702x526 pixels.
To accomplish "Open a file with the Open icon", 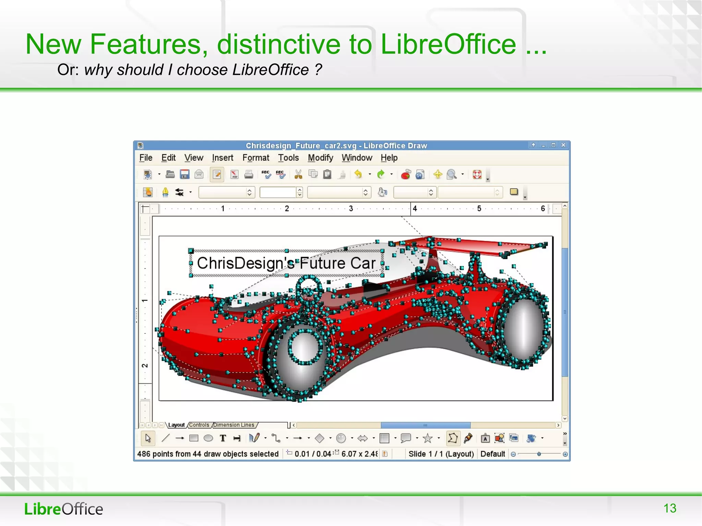I will pos(170,174).
